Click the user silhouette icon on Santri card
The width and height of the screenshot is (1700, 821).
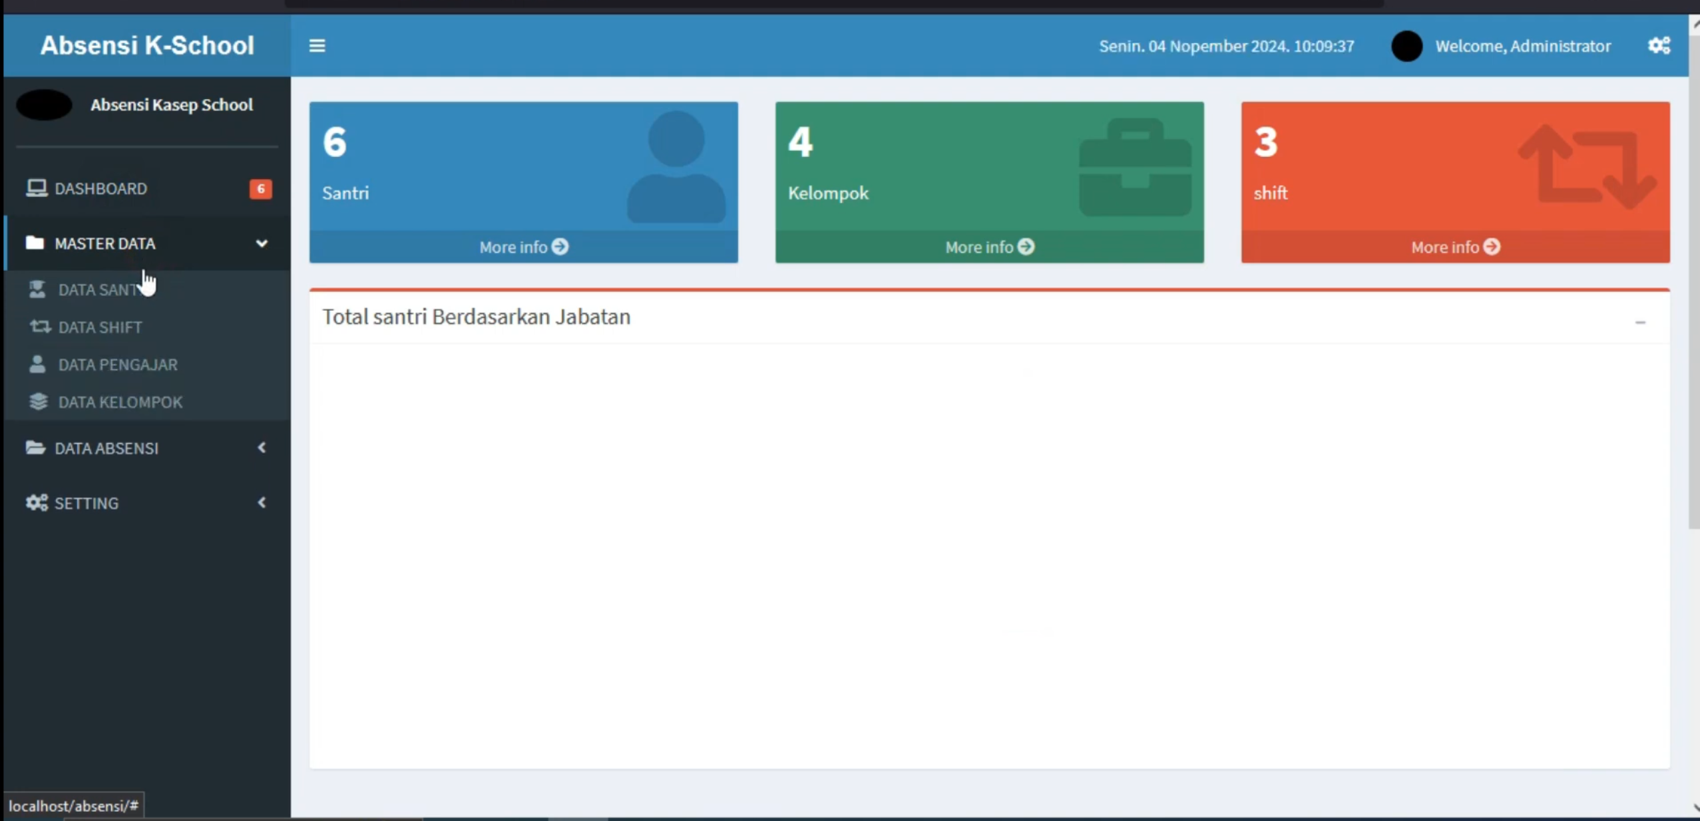coord(676,166)
